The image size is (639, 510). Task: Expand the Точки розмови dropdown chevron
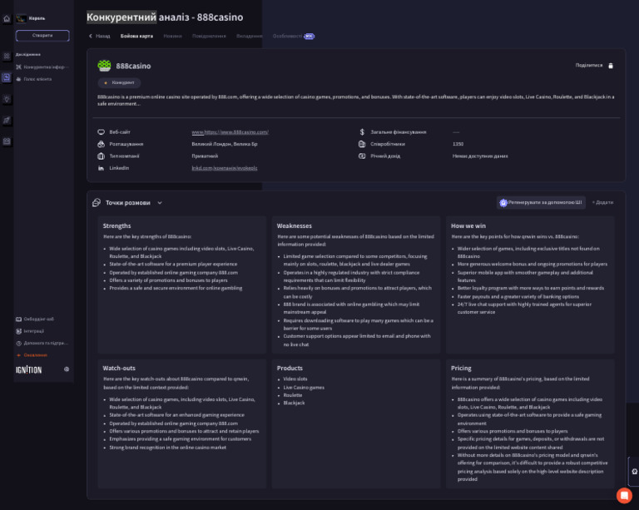[160, 202]
